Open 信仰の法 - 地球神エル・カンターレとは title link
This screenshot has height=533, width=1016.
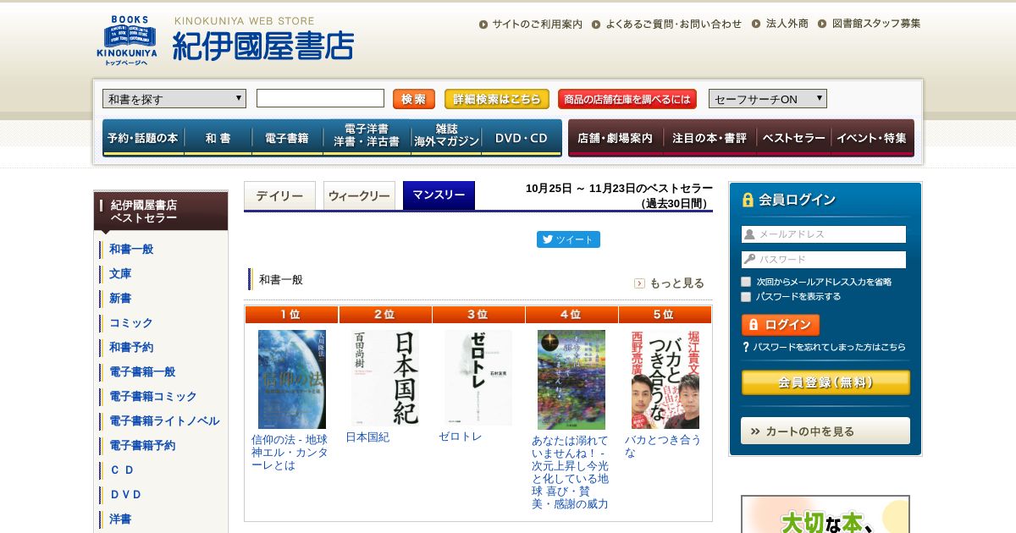point(290,453)
